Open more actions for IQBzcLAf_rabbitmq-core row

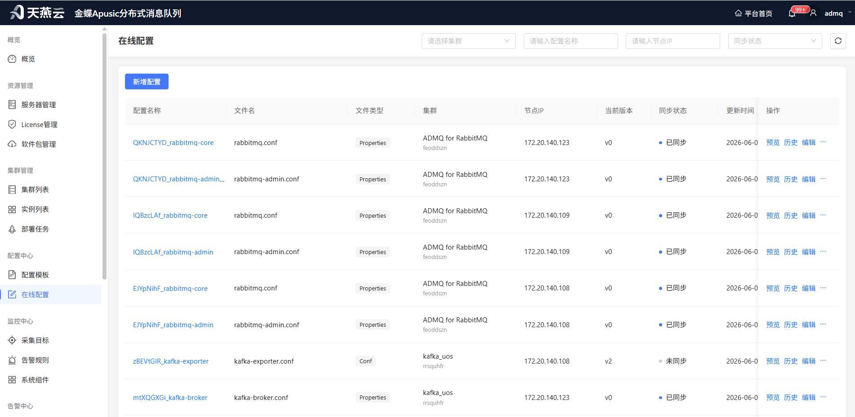coord(823,215)
